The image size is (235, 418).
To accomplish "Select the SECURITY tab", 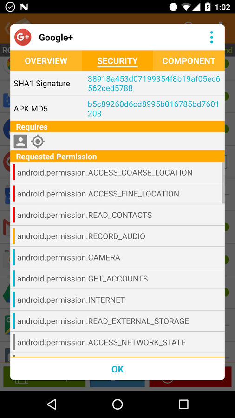I will point(117,61).
